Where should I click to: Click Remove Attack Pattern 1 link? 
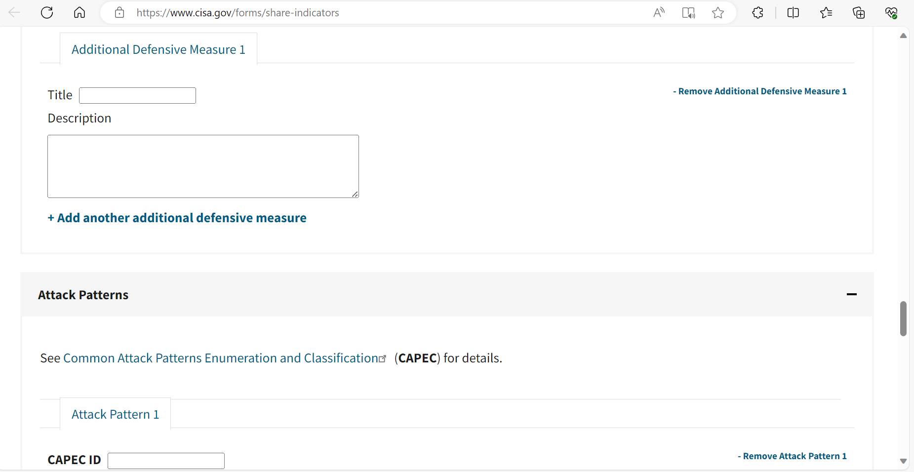pos(792,456)
